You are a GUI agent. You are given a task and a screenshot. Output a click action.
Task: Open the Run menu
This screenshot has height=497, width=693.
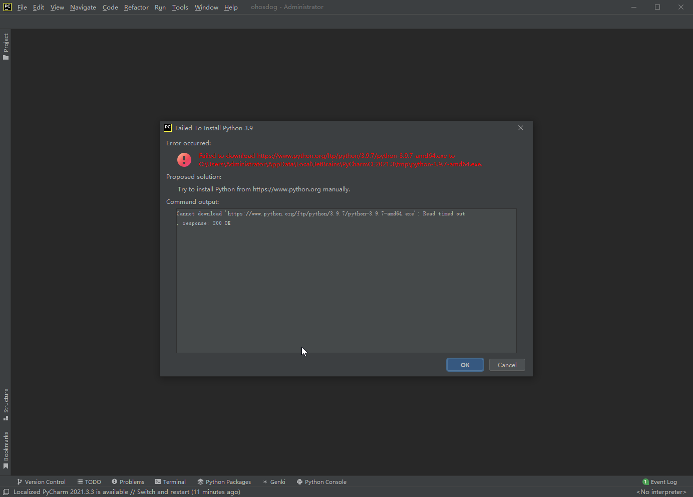pos(160,7)
